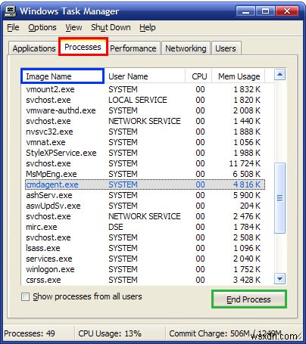This screenshot has width=306, height=344.
Task: Switch to the Performance tab
Action: pos(133,48)
